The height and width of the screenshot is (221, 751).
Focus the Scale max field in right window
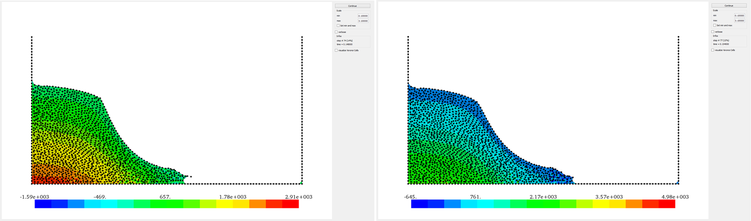click(739, 21)
